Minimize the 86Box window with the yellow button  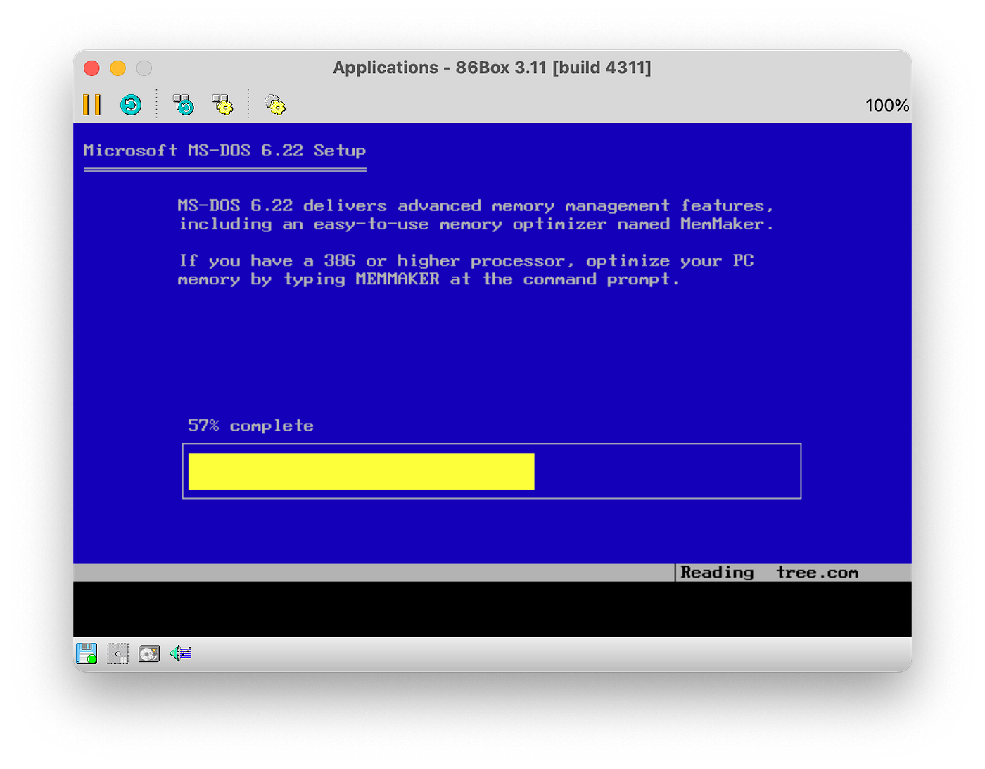pyautogui.click(x=117, y=68)
